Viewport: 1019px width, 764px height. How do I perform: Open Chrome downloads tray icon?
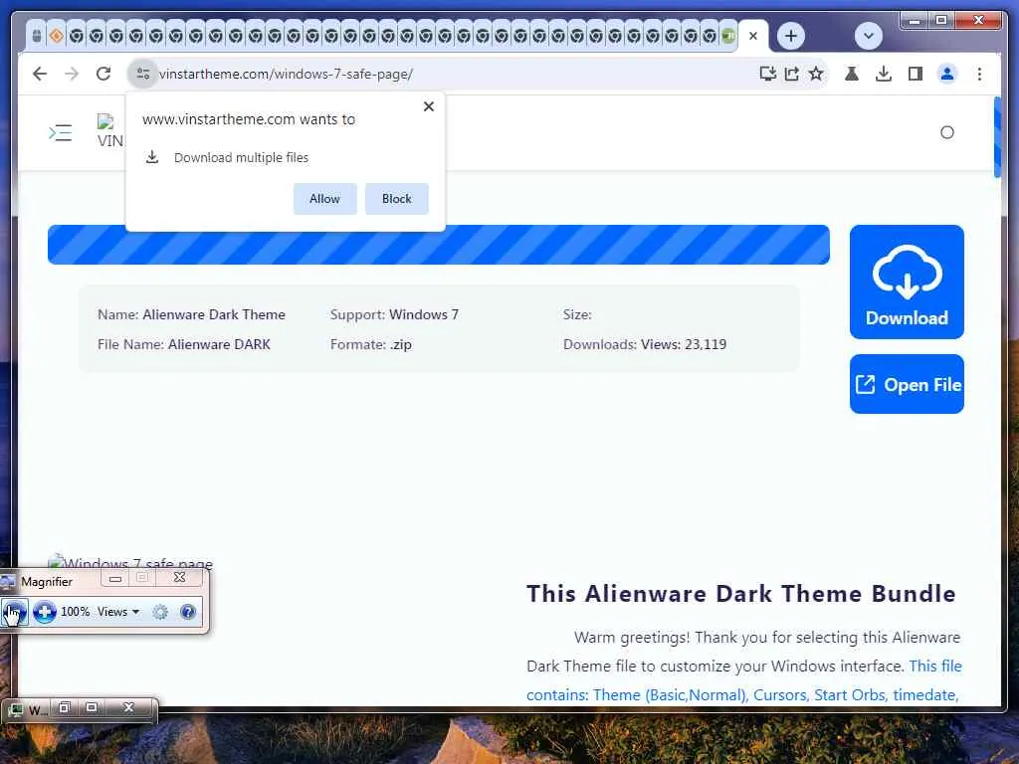(x=884, y=74)
